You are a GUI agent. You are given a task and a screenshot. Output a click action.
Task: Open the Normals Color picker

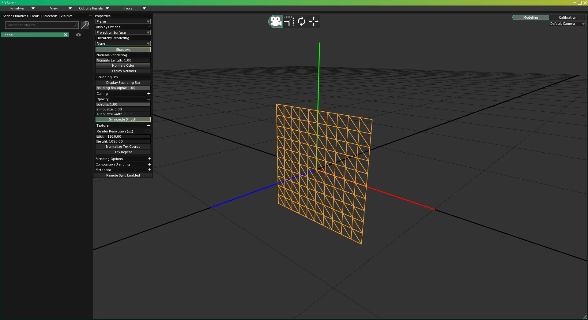pyautogui.click(x=123, y=65)
